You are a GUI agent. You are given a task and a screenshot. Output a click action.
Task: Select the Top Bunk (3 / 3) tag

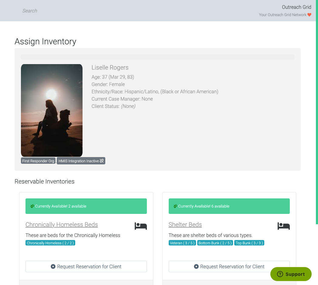pyautogui.click(x=249, y=243)
